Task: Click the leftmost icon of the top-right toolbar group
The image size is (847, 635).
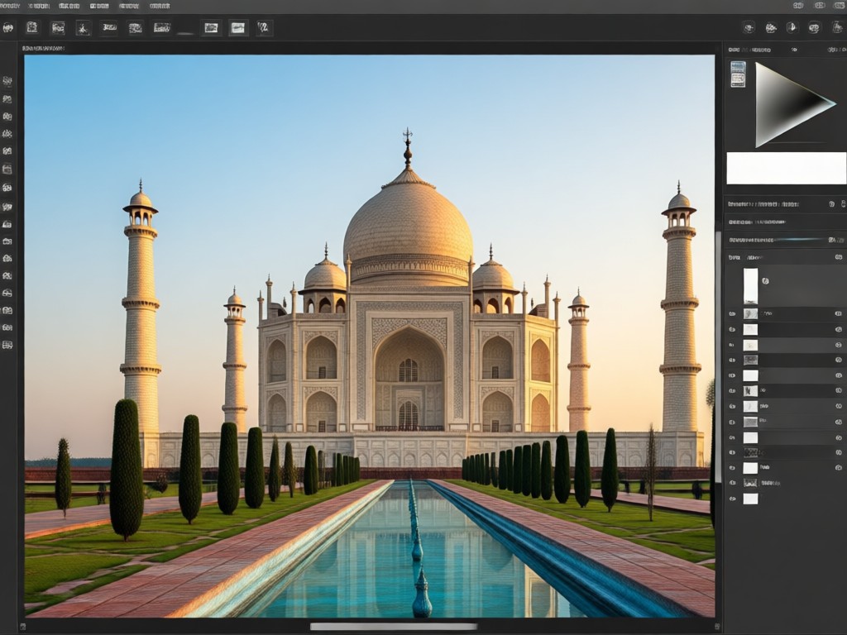Action: [x=749, y=27]
